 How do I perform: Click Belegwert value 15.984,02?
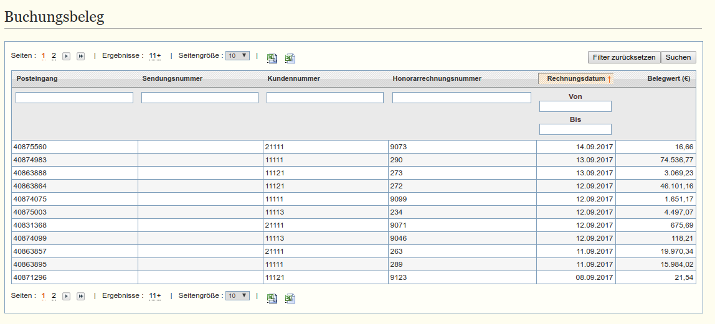[x=676, y=264]
